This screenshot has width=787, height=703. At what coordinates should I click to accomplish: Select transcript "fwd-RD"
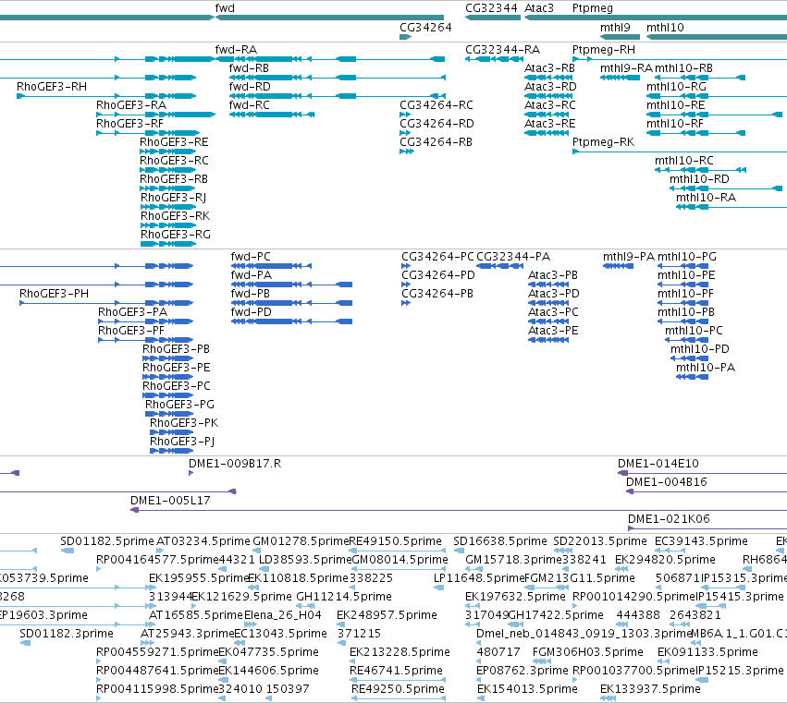(x=250, y=87)
